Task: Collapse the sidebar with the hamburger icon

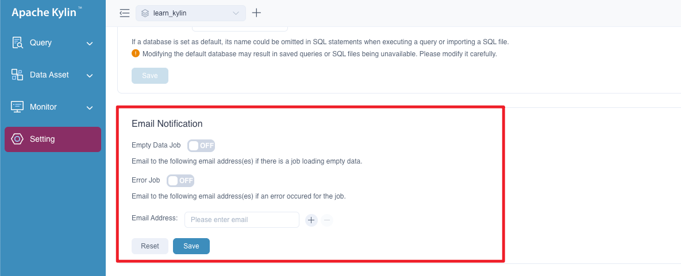Action: pyautogui.click(x=124, y=13)
